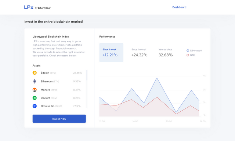Select the Ethereum (ETH) asset row
235x141 pixels.
click(57, 81)
